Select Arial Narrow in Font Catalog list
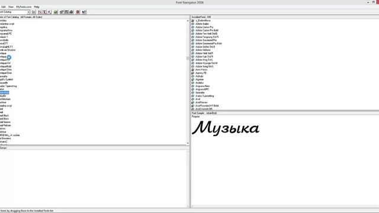The height and width of the screenshot is (213, 379). [5, 122]
